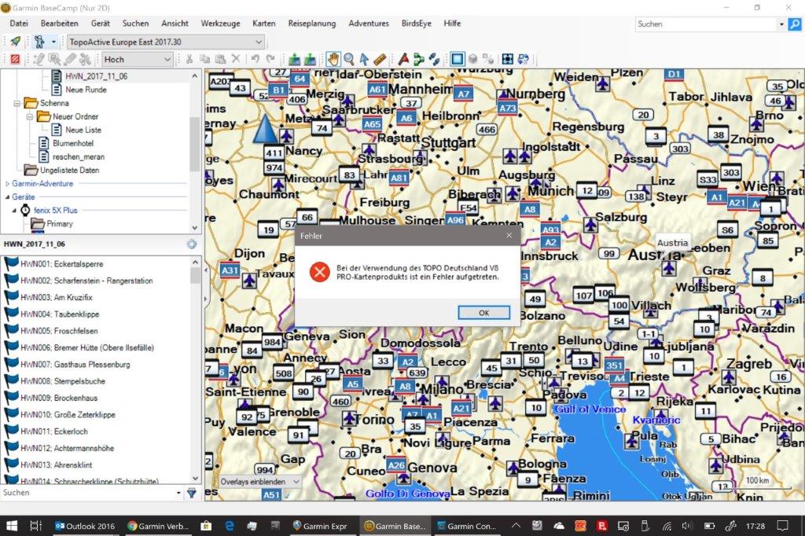Select the Neue Runde list
805x536 pixels.
(x=86, y=90)
